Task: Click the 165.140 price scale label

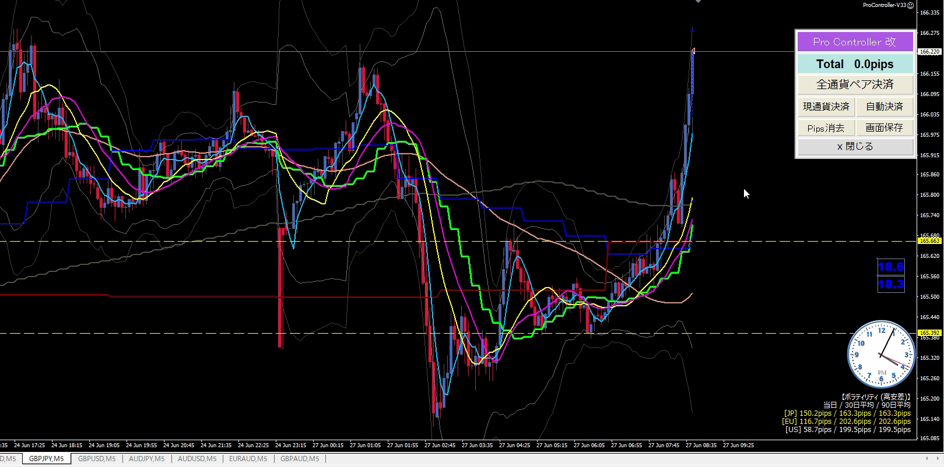Action: pyautogui.click(x=928, y=419)
